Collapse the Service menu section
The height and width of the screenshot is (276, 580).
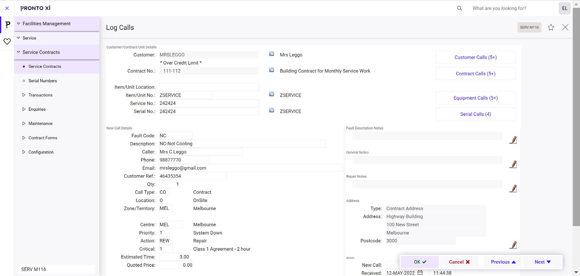point(18,38)
